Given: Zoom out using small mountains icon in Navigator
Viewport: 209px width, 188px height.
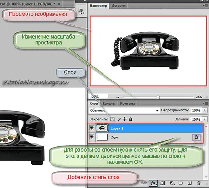Looking at the screenshot, I should tap(118, 97).
